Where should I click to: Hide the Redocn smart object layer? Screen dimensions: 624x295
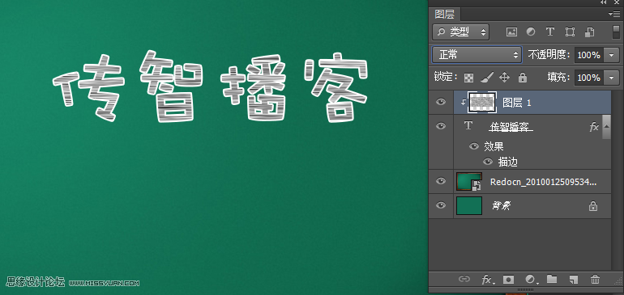[x=441, y=182]
